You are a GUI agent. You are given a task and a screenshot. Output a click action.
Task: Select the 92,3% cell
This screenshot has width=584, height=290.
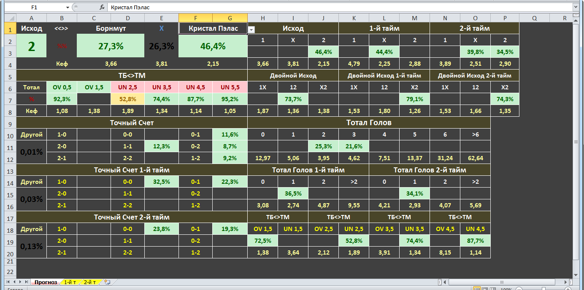pos(62,99)
